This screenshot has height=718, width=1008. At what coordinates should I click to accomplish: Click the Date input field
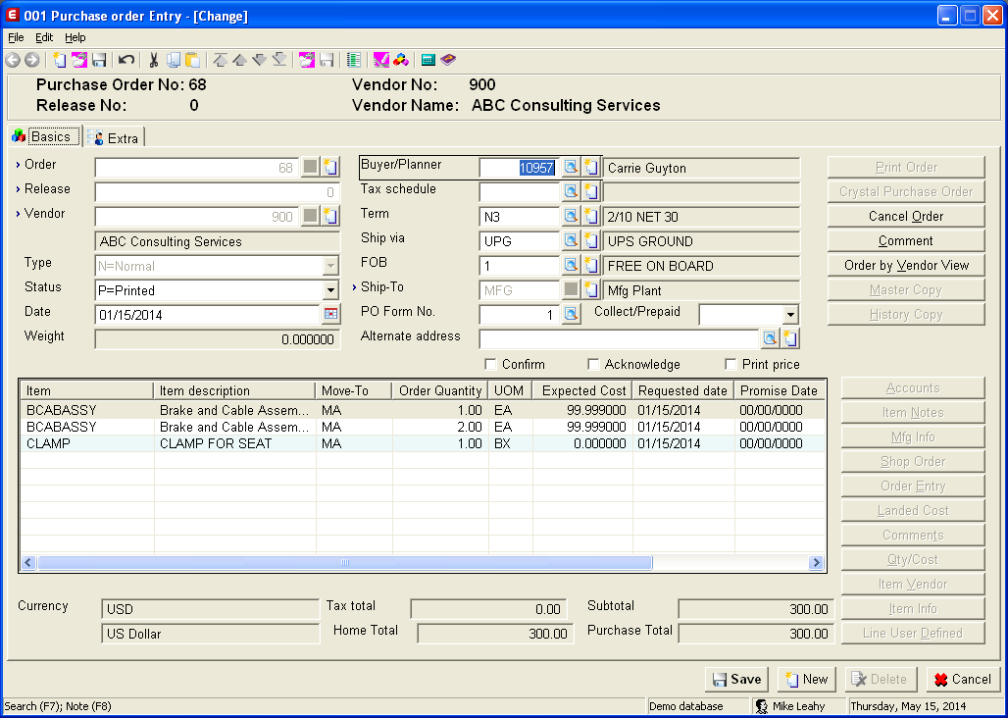(x=208, y=315)
